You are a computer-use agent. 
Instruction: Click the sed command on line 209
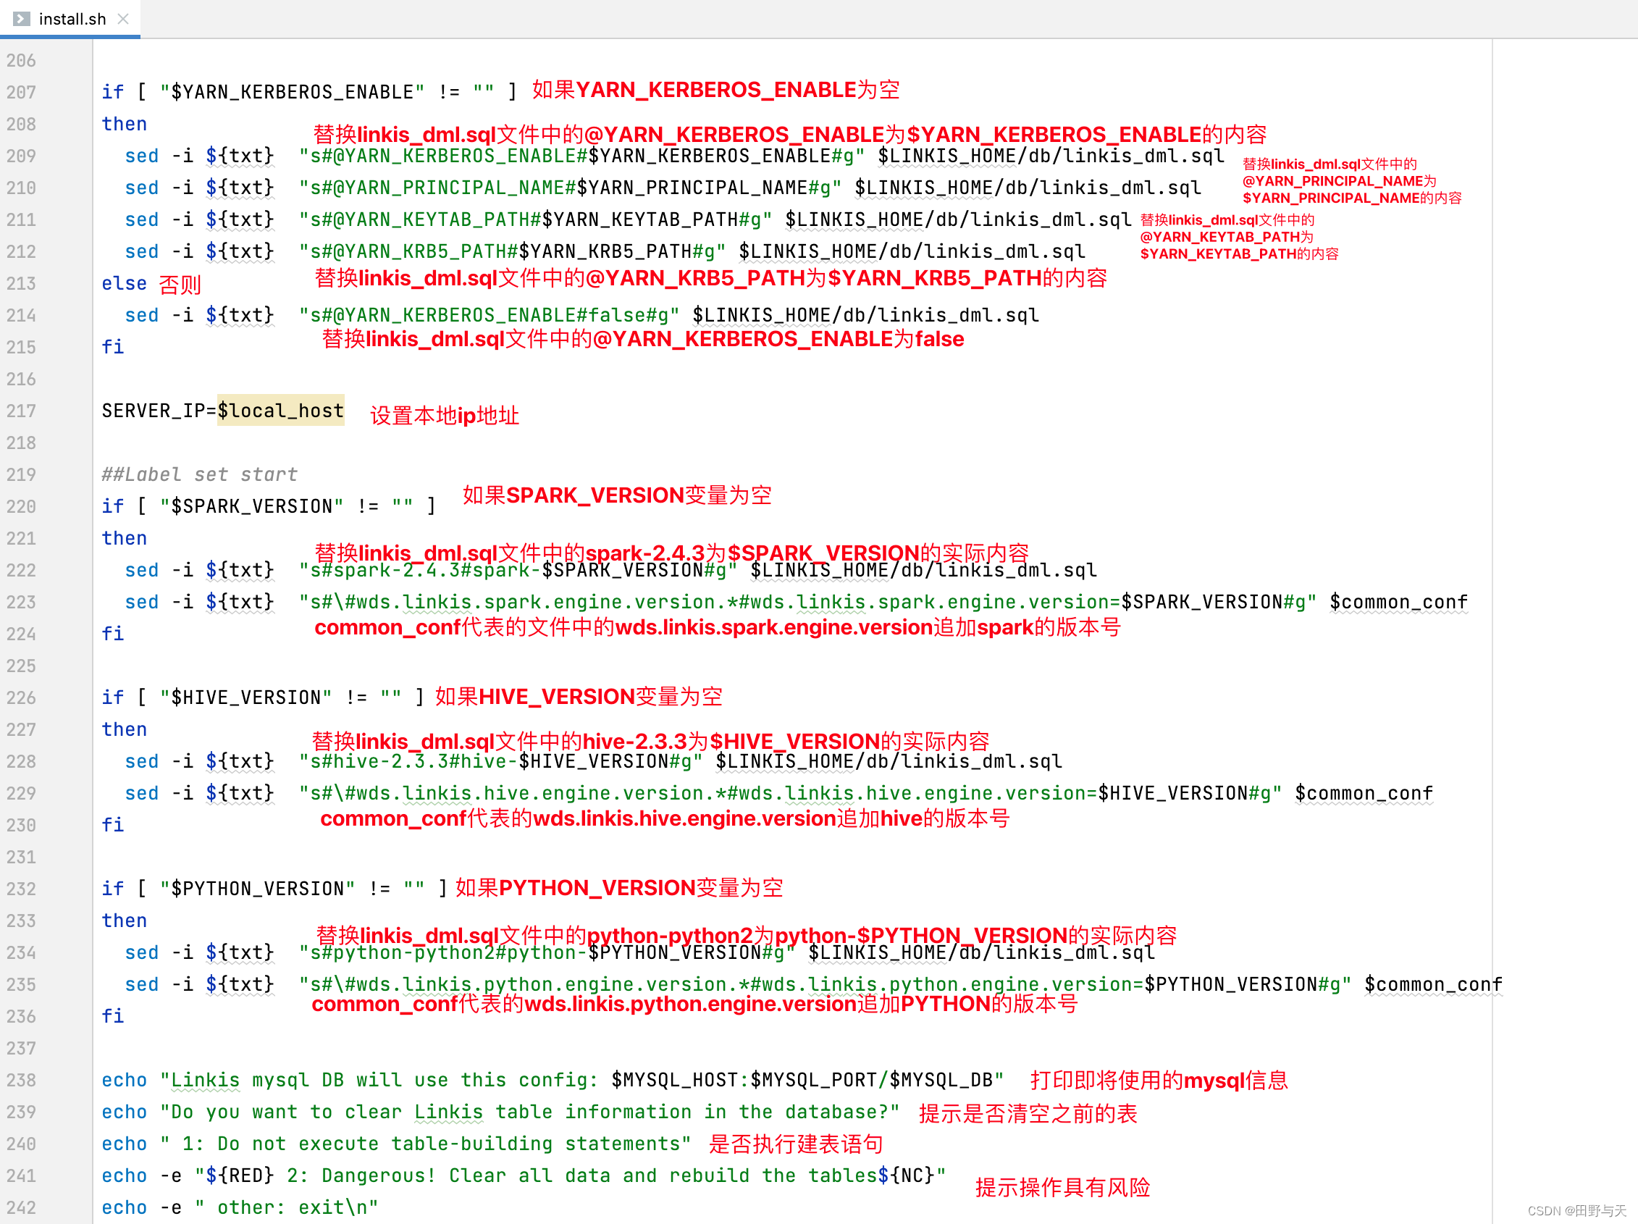(141, 156)
